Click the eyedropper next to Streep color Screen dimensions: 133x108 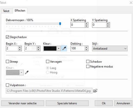(27, 72)
